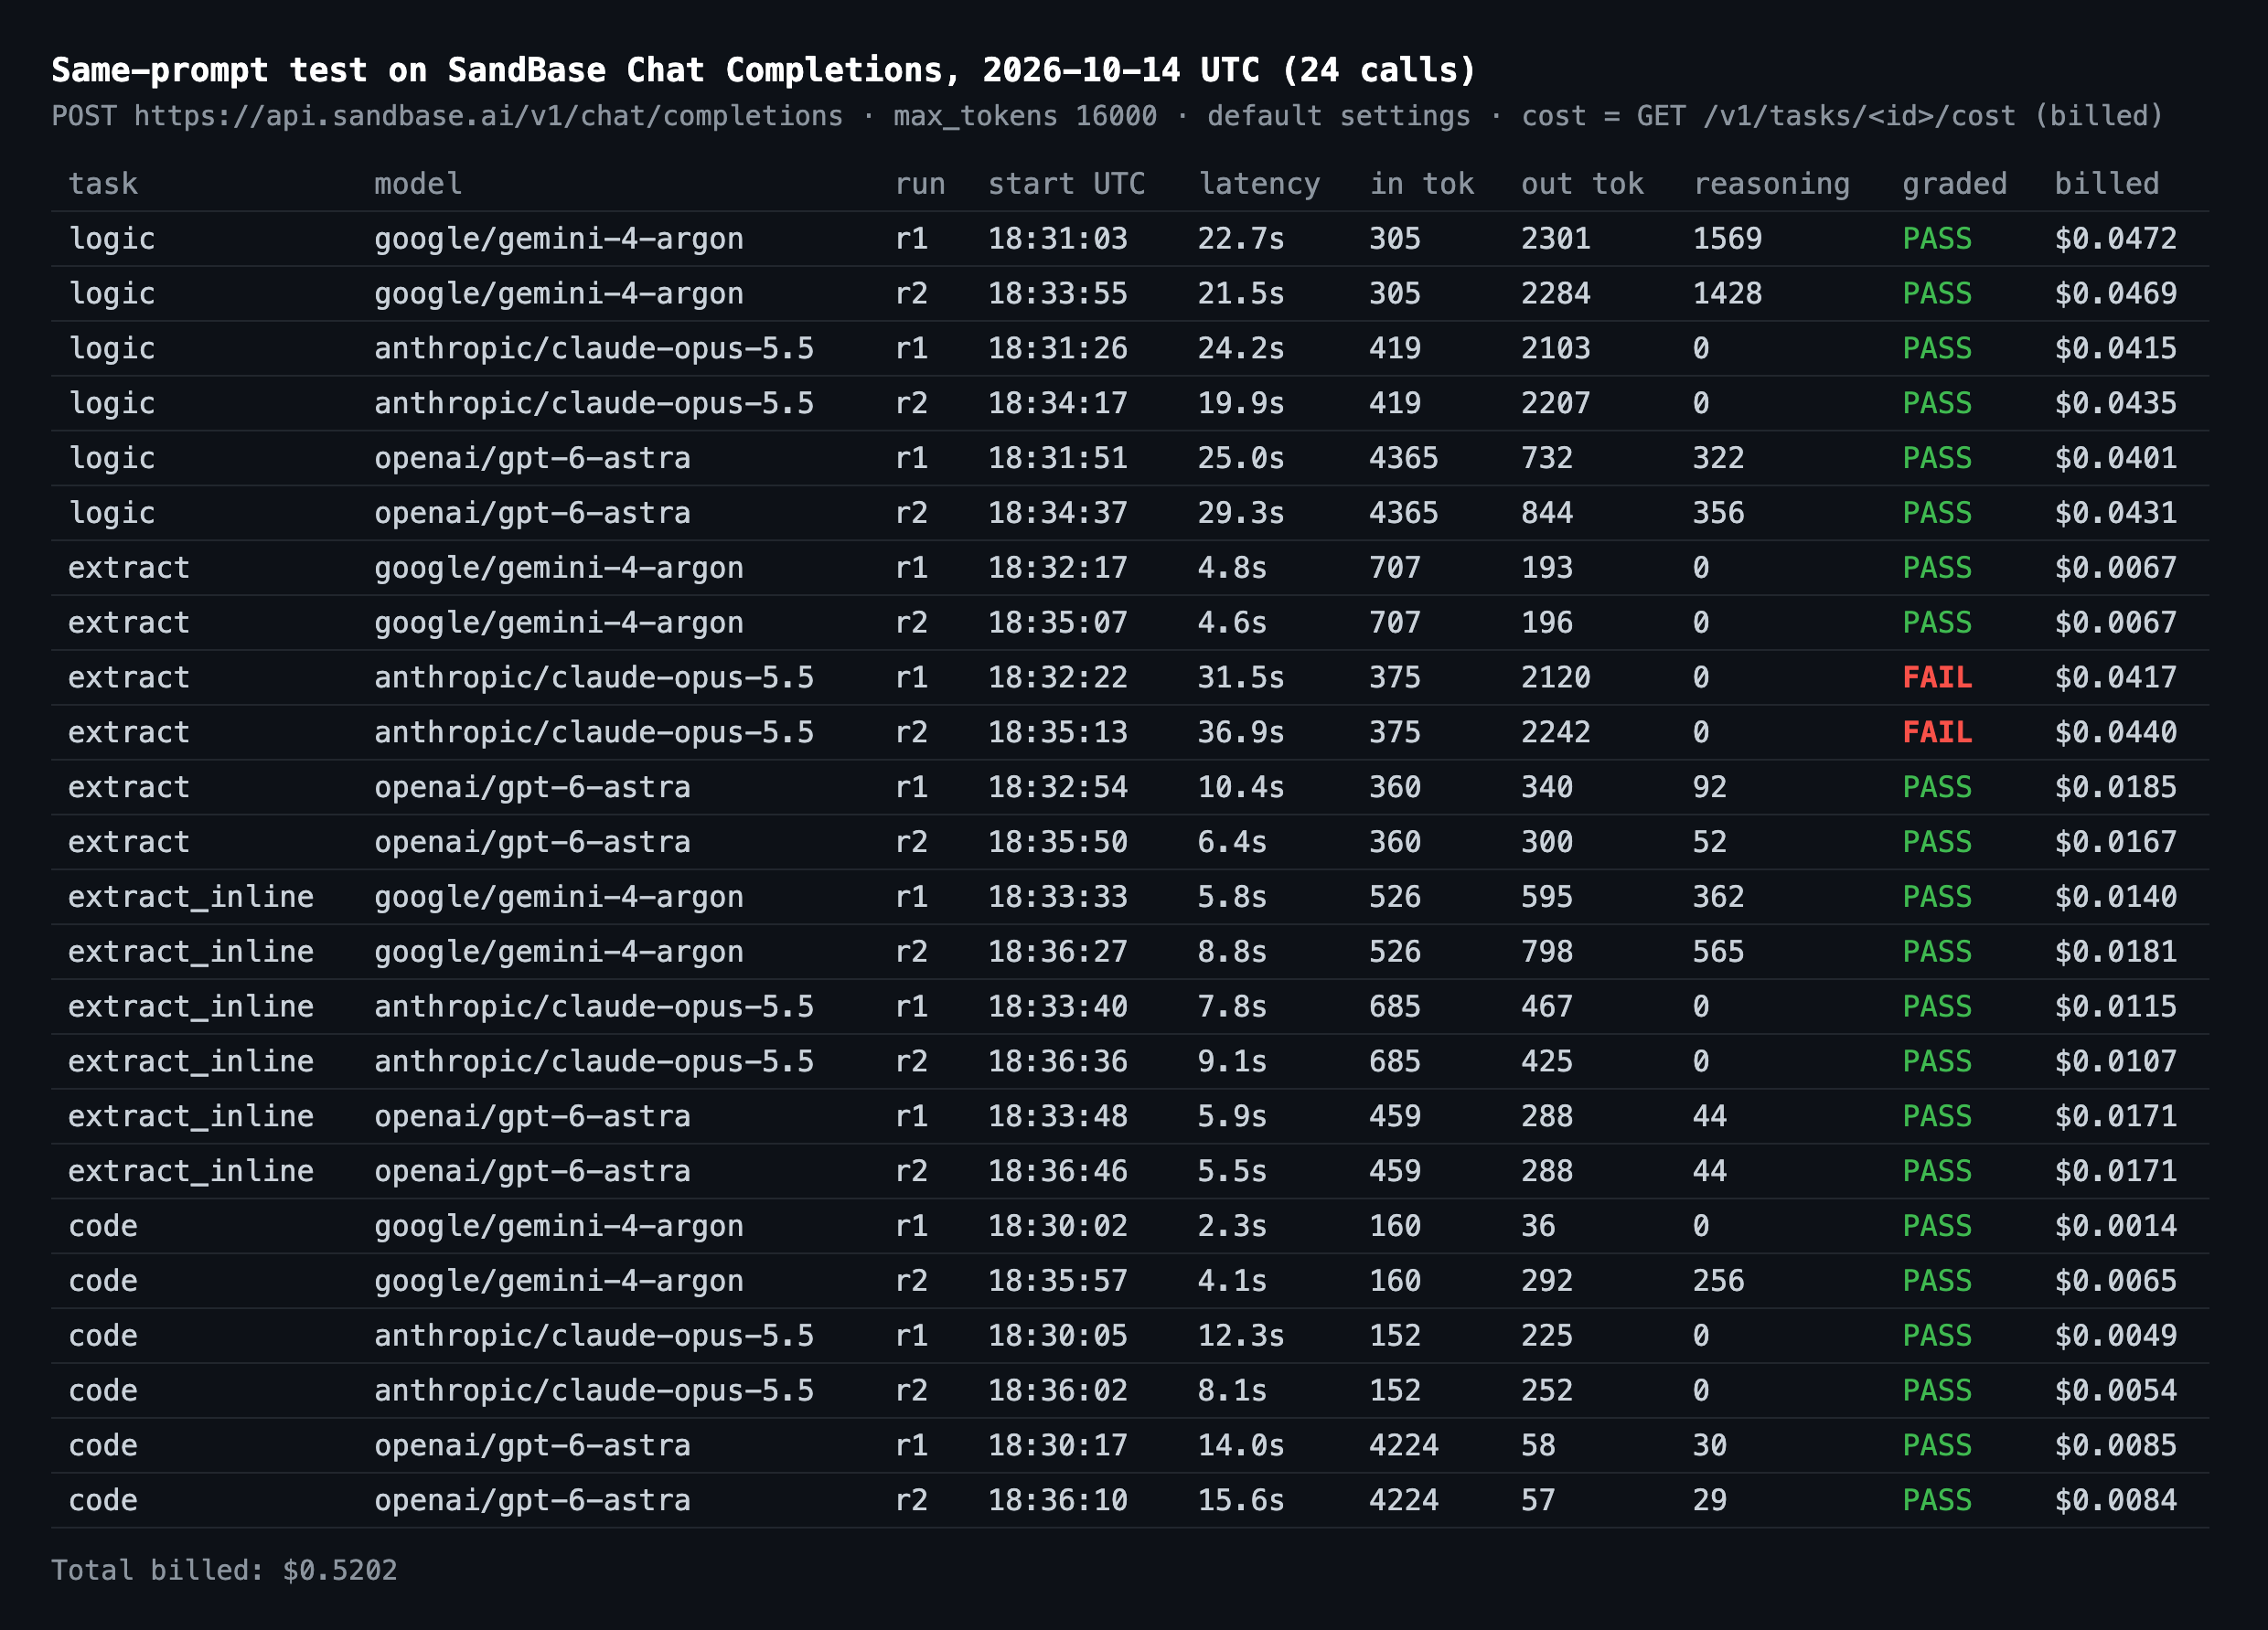
Task: Select out tok value 196
Action: (1547, 623)
